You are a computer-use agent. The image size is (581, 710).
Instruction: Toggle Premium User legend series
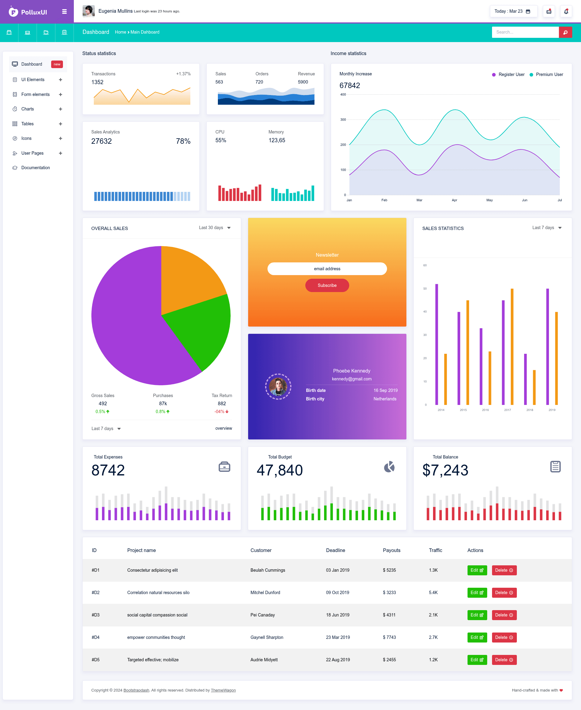click(x=546, y=74)
